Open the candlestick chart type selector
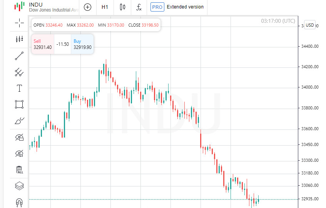 [122, 7]
